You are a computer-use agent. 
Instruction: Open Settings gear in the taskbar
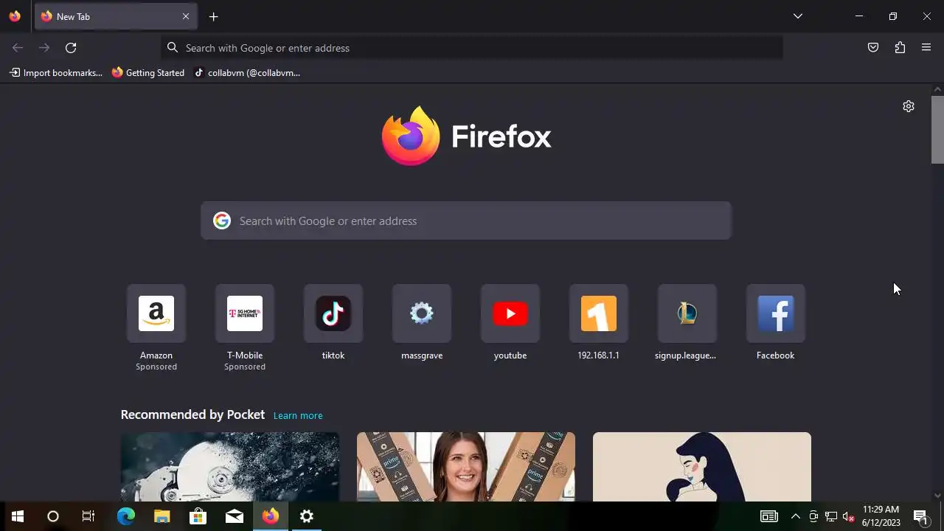tap(307, 516)
